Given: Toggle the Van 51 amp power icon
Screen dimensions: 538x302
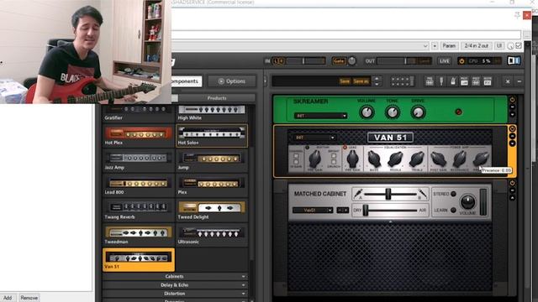Looking at the screenshot, I should click(512, 128).
